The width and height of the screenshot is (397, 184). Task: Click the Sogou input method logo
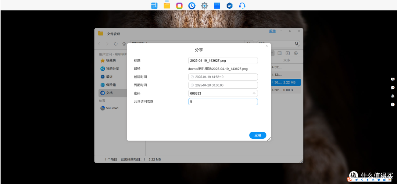pyautogui.click(x=350, y=180)
